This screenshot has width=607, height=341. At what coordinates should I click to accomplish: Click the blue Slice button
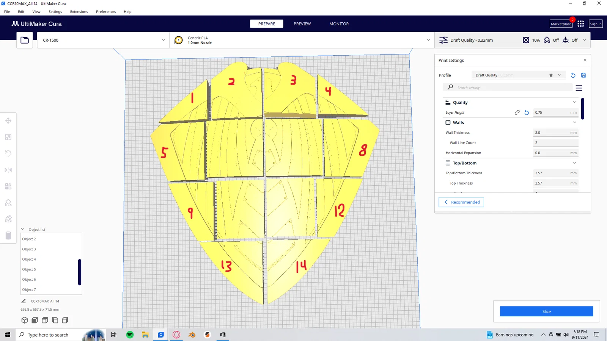click(x=546, y=311)
